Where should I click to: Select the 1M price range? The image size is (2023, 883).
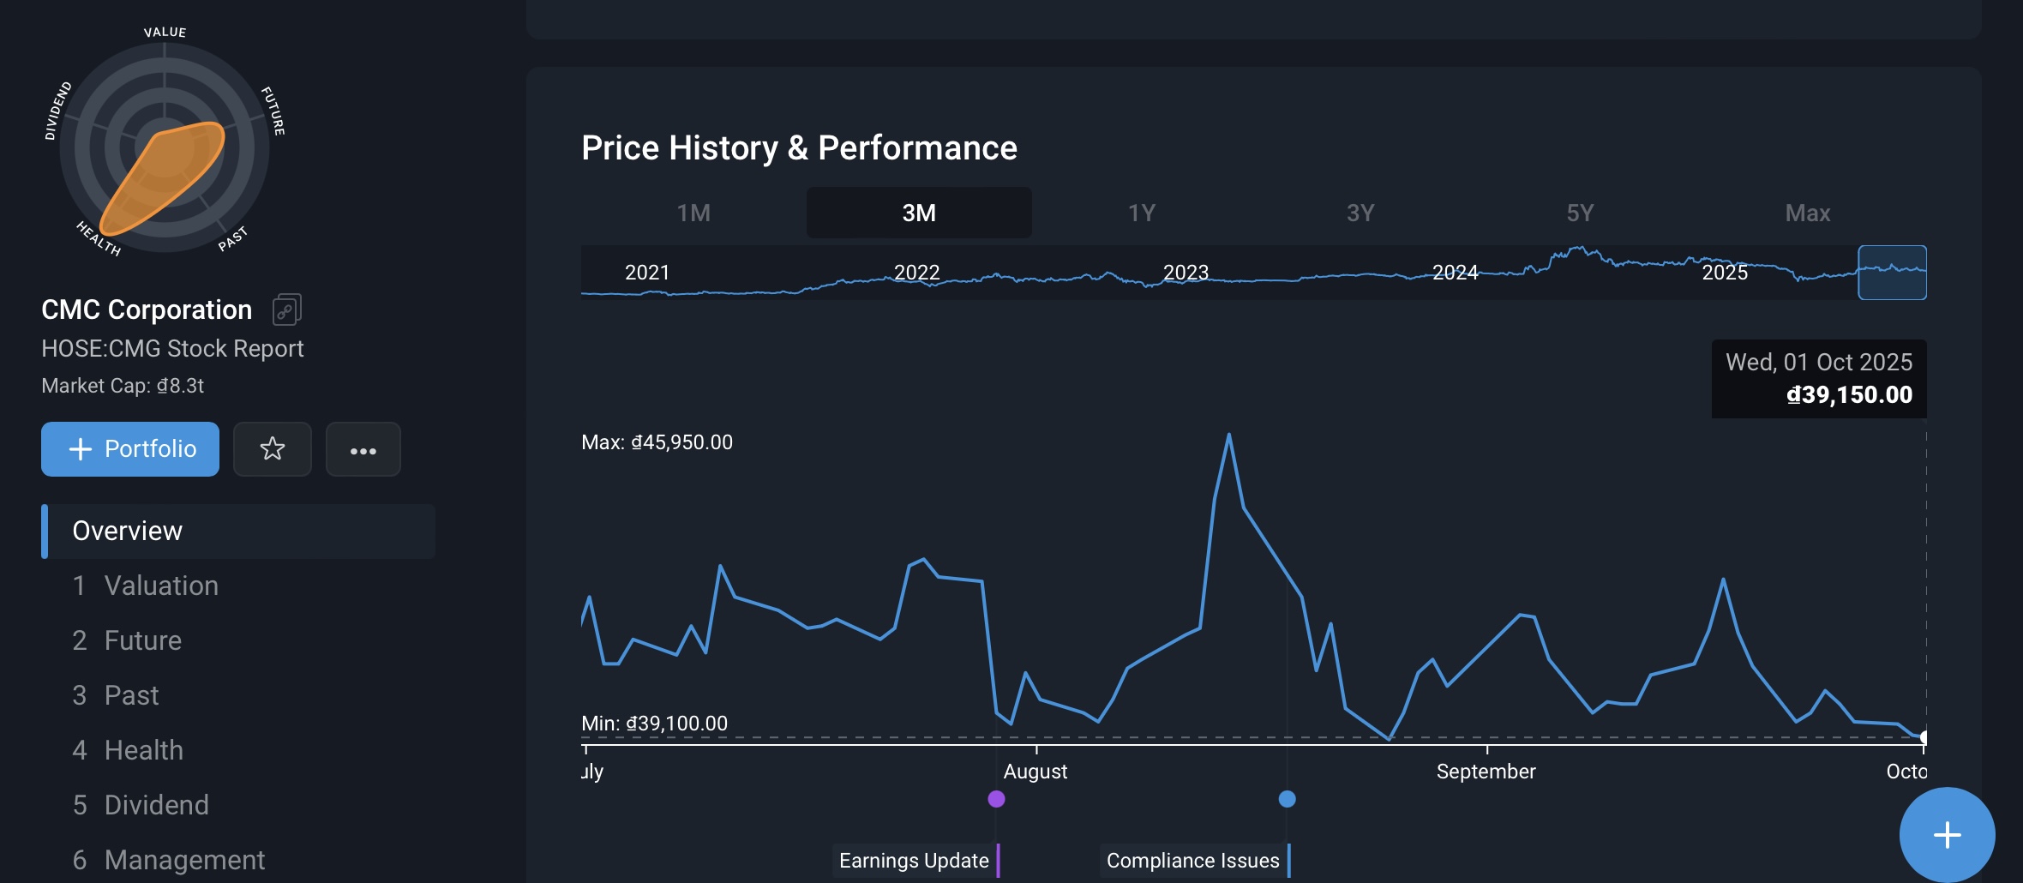pos(693,213)
